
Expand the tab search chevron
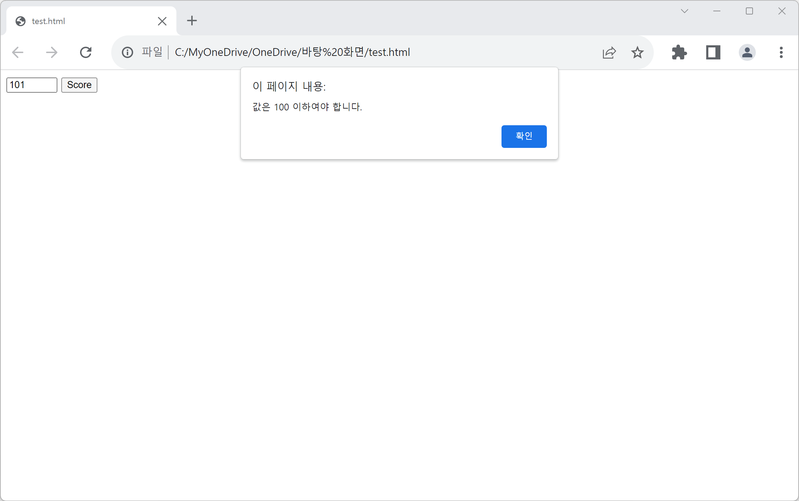(685, 11)
